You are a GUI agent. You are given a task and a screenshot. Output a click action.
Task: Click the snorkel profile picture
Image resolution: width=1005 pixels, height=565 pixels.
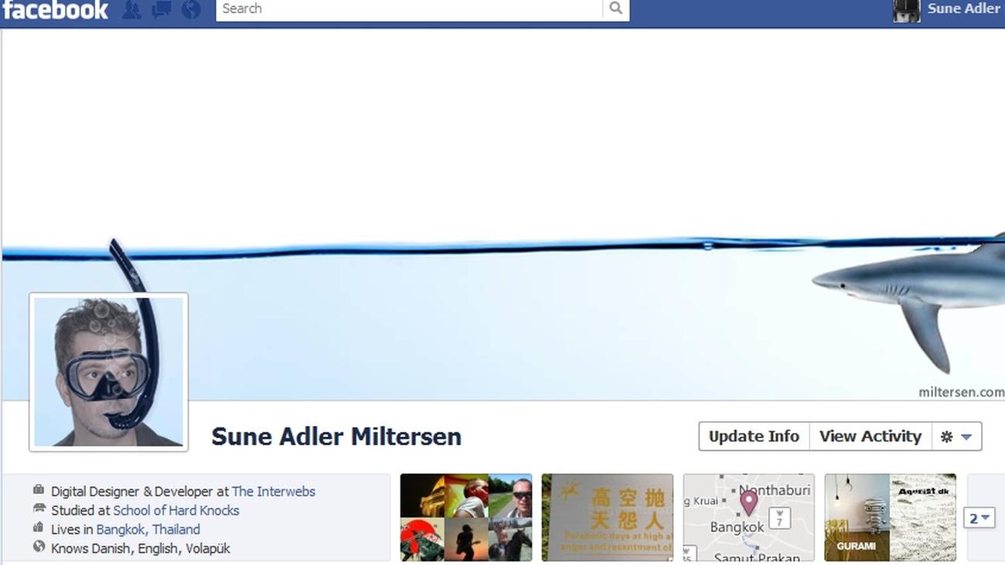108,372
